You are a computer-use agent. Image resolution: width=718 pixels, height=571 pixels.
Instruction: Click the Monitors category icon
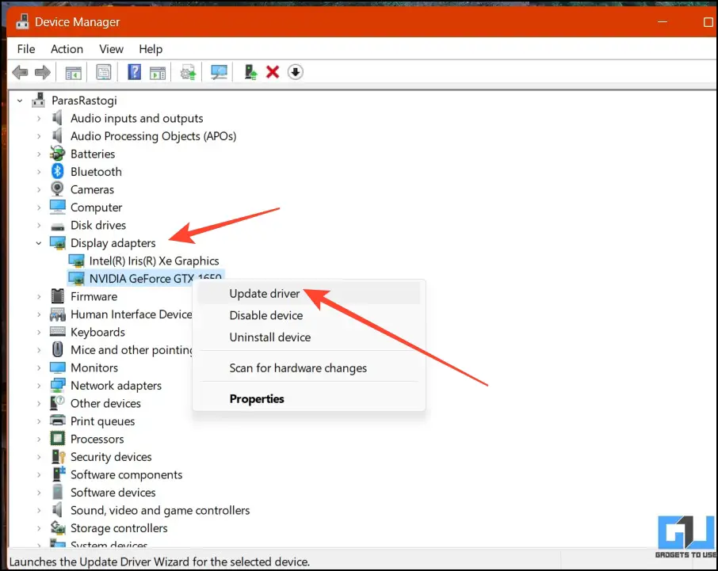coord(57,367)
